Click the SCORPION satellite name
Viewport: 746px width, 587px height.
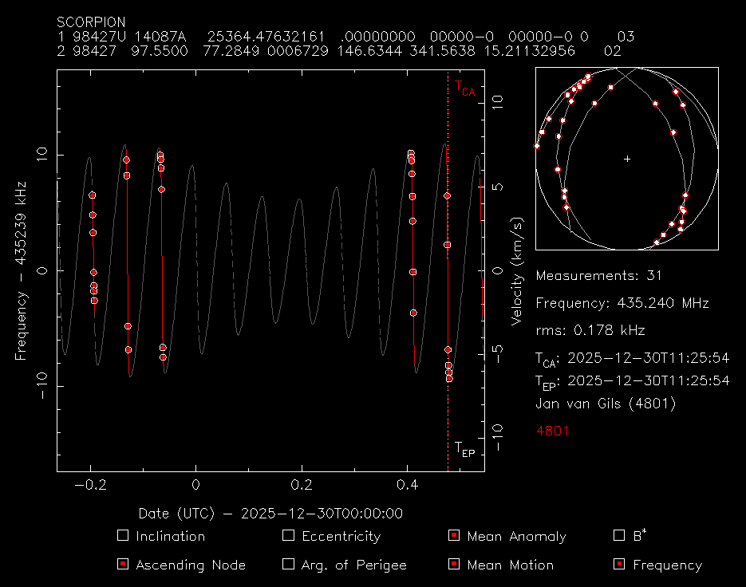point(91,22)
